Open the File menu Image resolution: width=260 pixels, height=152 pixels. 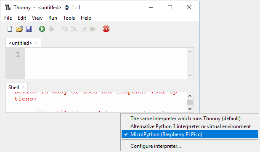(8, 18)
